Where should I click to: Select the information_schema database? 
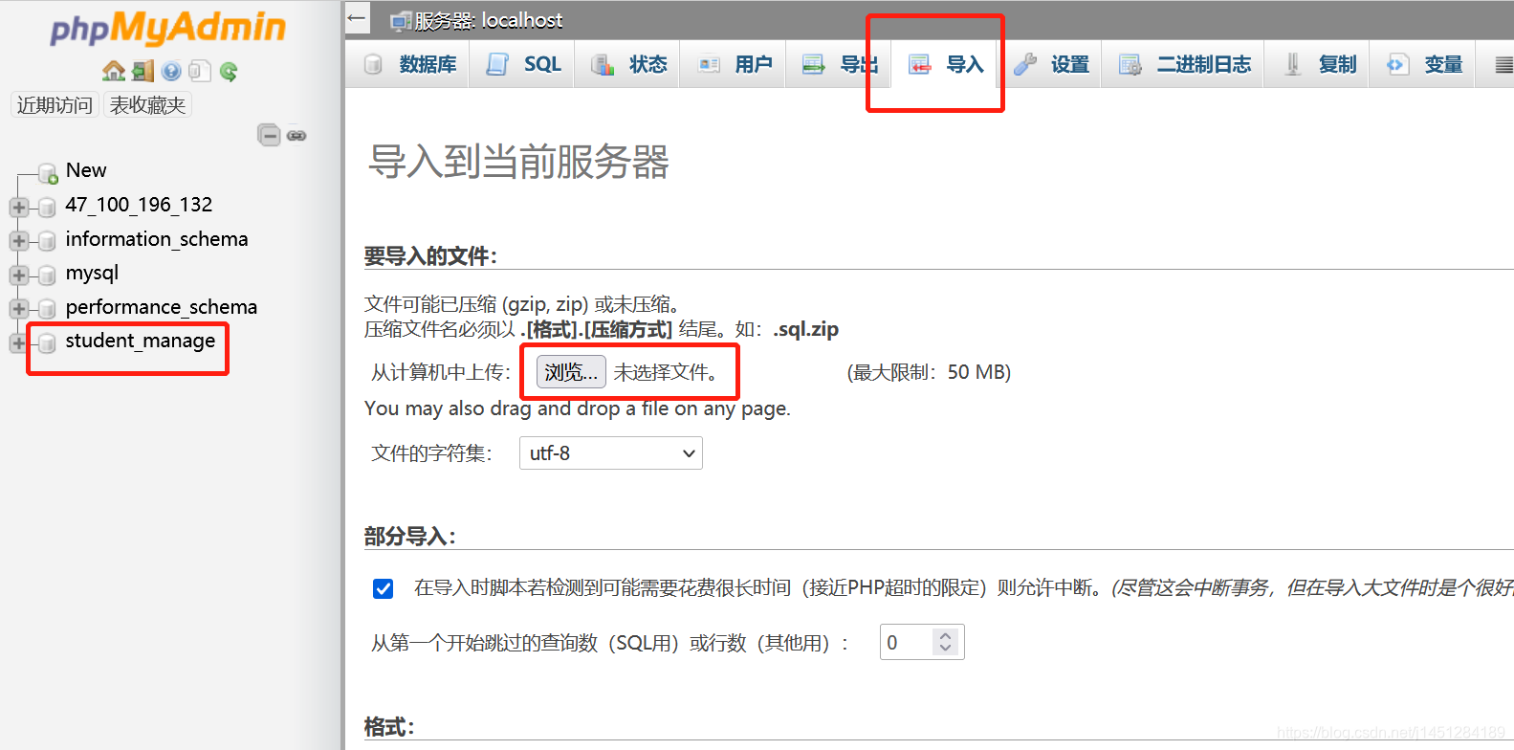click(x=157, y=239)
